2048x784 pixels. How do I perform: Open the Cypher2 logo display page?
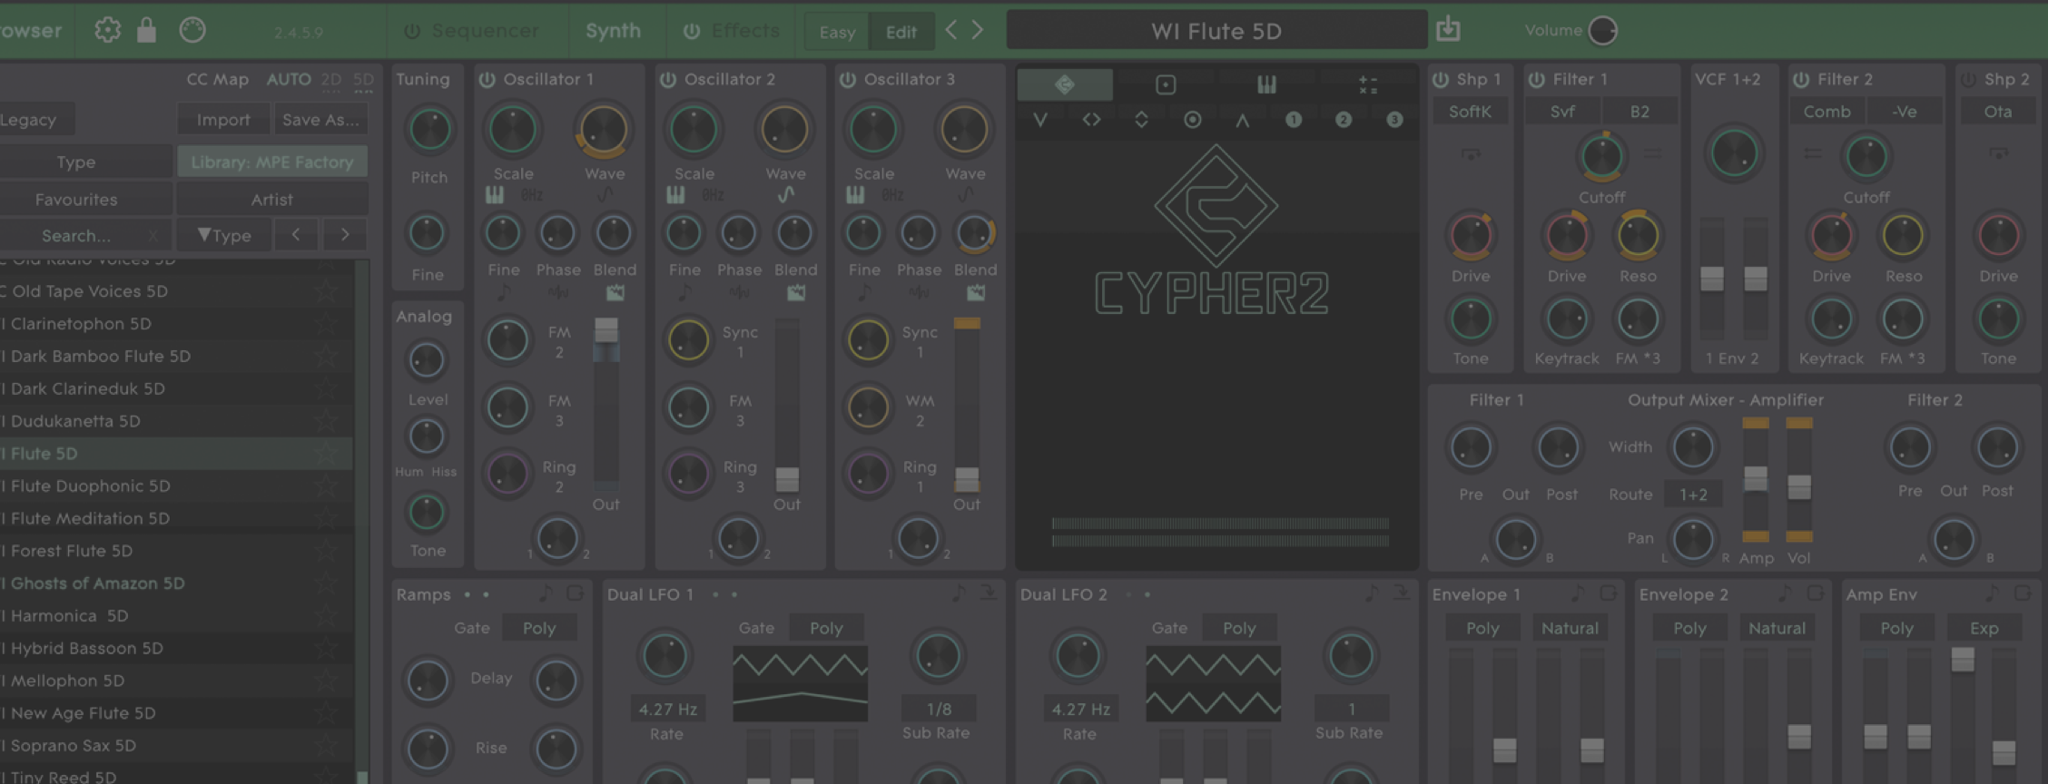pos(1065,84)
